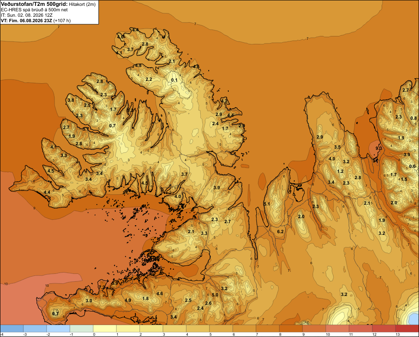
Task: Click the 1.8 temperature value on the map
Action: (x=145, y=298)
